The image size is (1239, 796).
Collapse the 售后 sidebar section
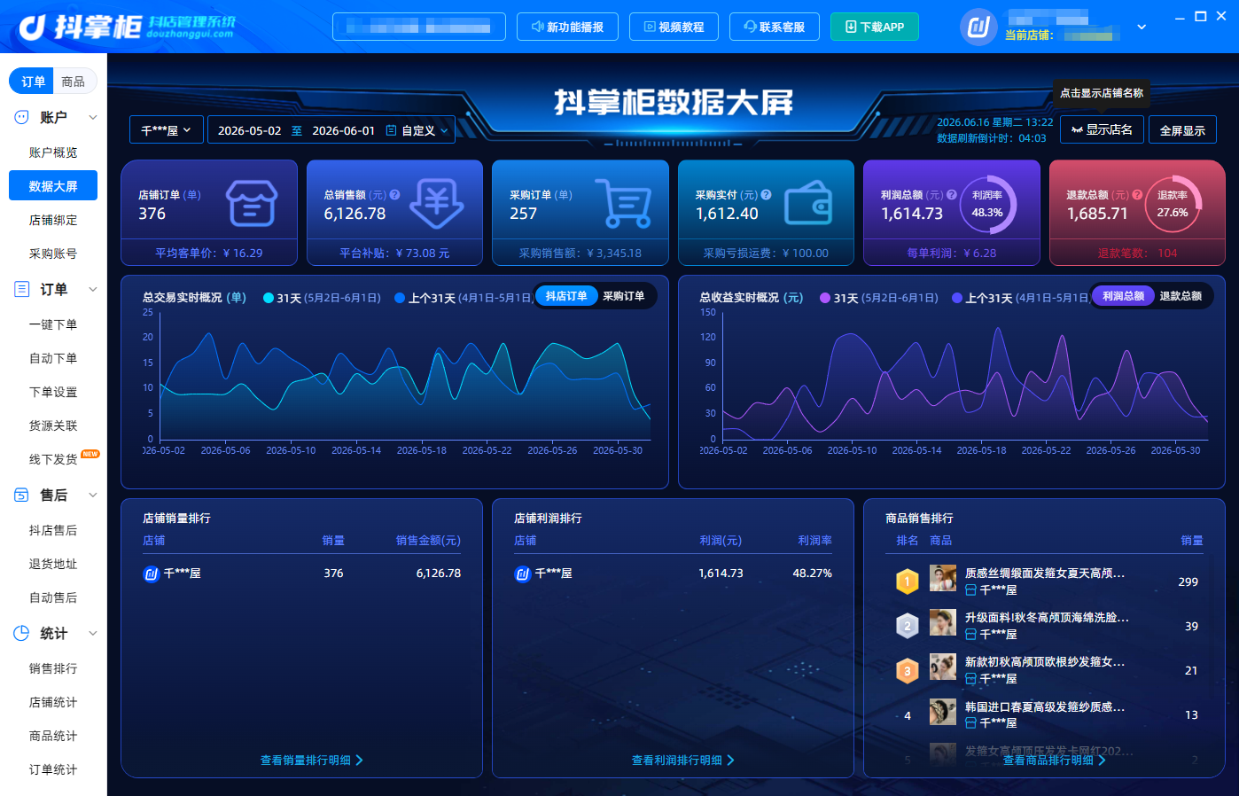(93, 495)
